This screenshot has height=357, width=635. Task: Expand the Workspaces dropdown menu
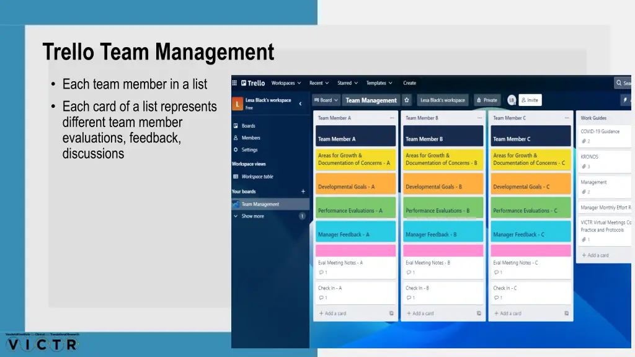[286, 83]
